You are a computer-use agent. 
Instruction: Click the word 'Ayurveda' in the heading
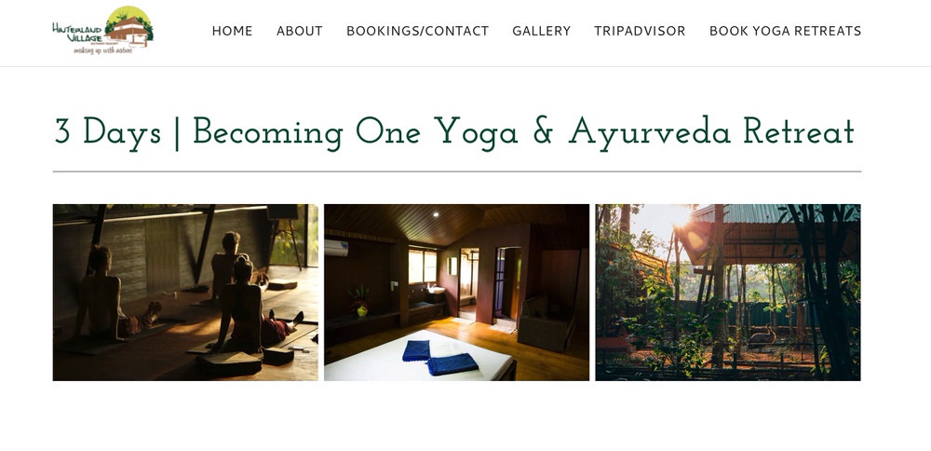click(650, 132)
